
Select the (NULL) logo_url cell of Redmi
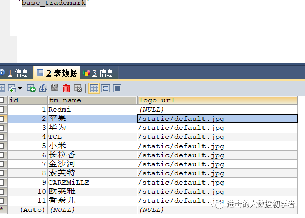[217, 110]
